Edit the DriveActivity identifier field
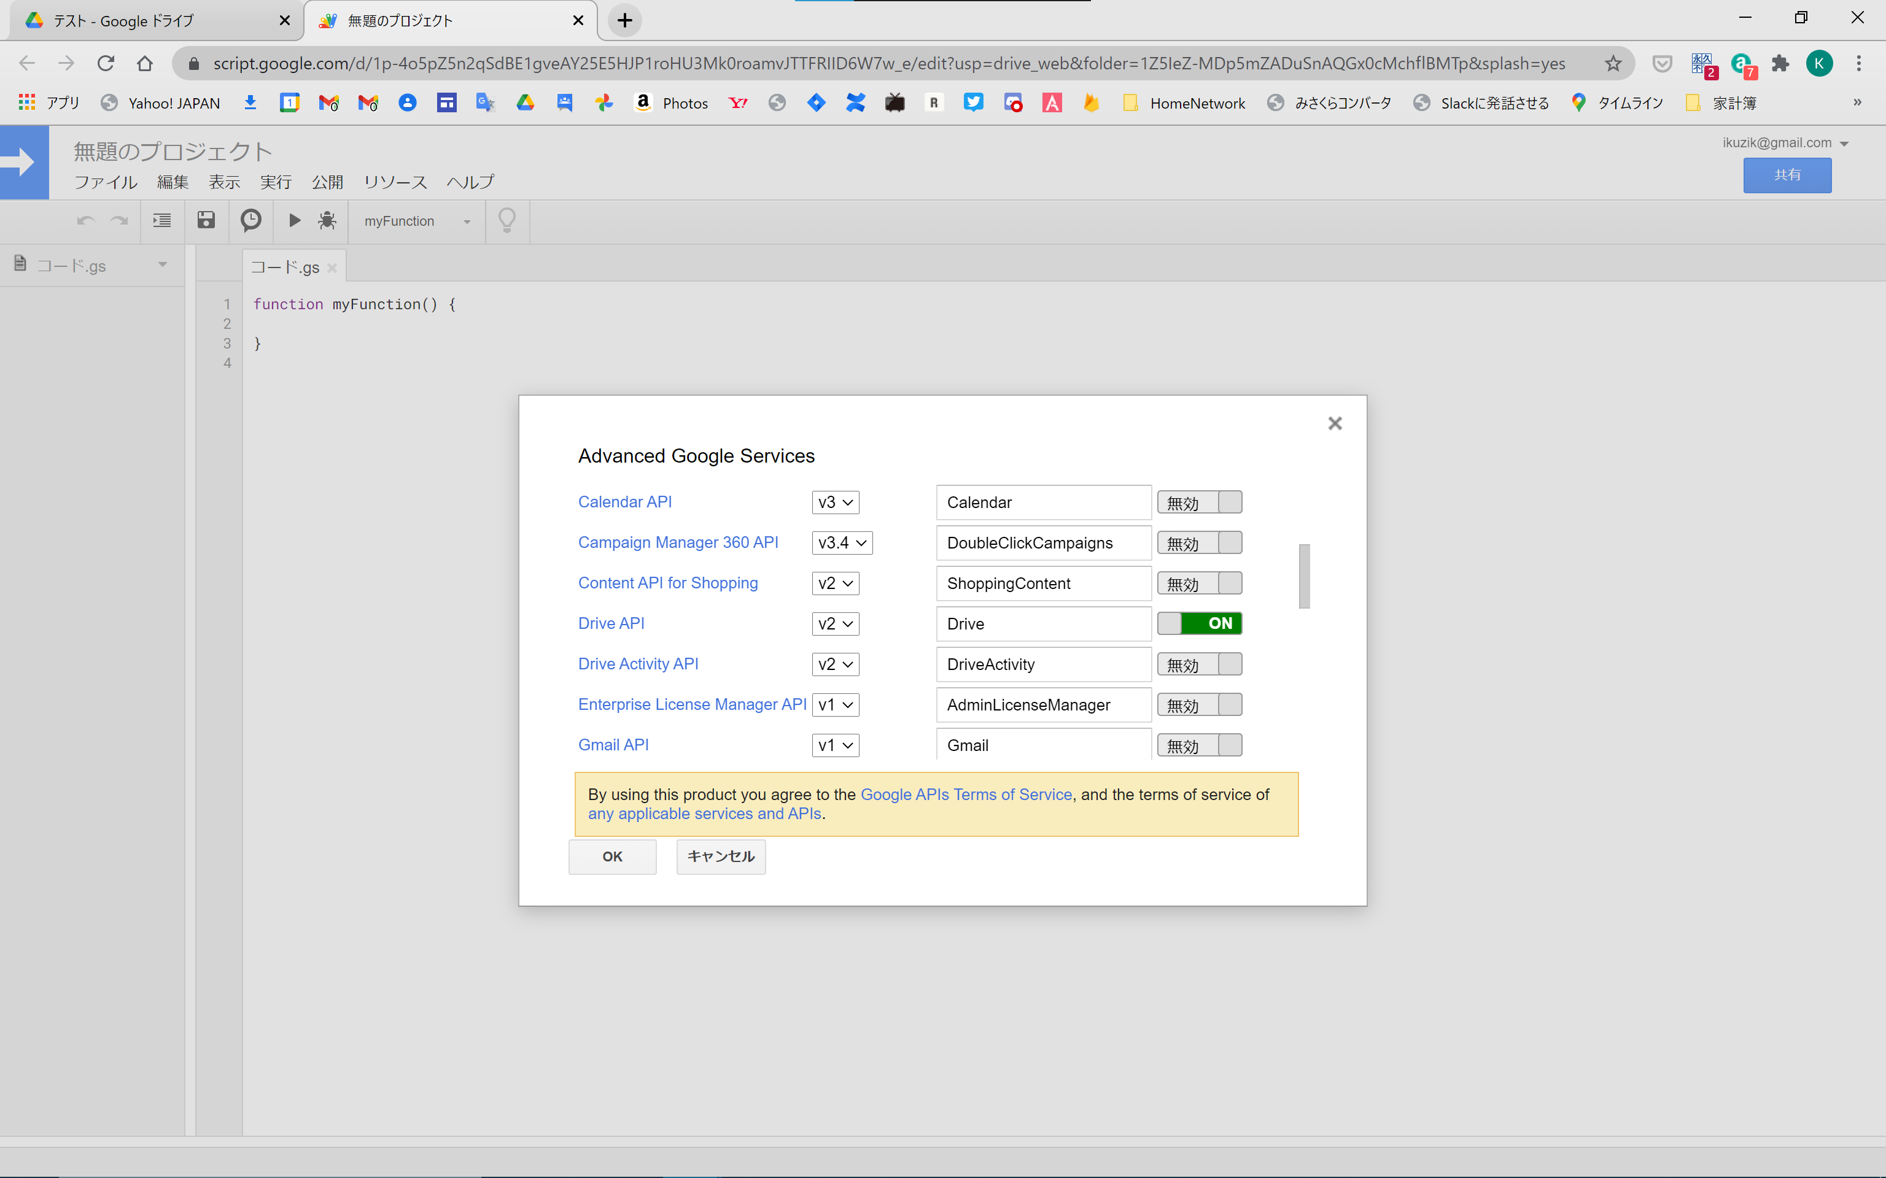This screenshot has height=1178, width=1886. (1042, 664)
